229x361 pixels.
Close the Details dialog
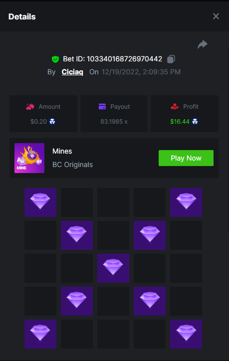coord(216,16)
